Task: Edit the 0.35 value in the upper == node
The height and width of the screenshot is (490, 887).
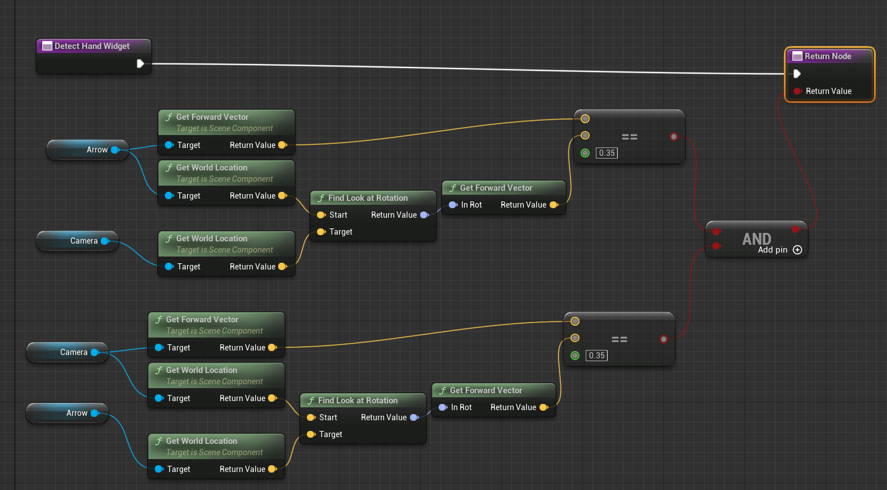Action: (607, 153)
